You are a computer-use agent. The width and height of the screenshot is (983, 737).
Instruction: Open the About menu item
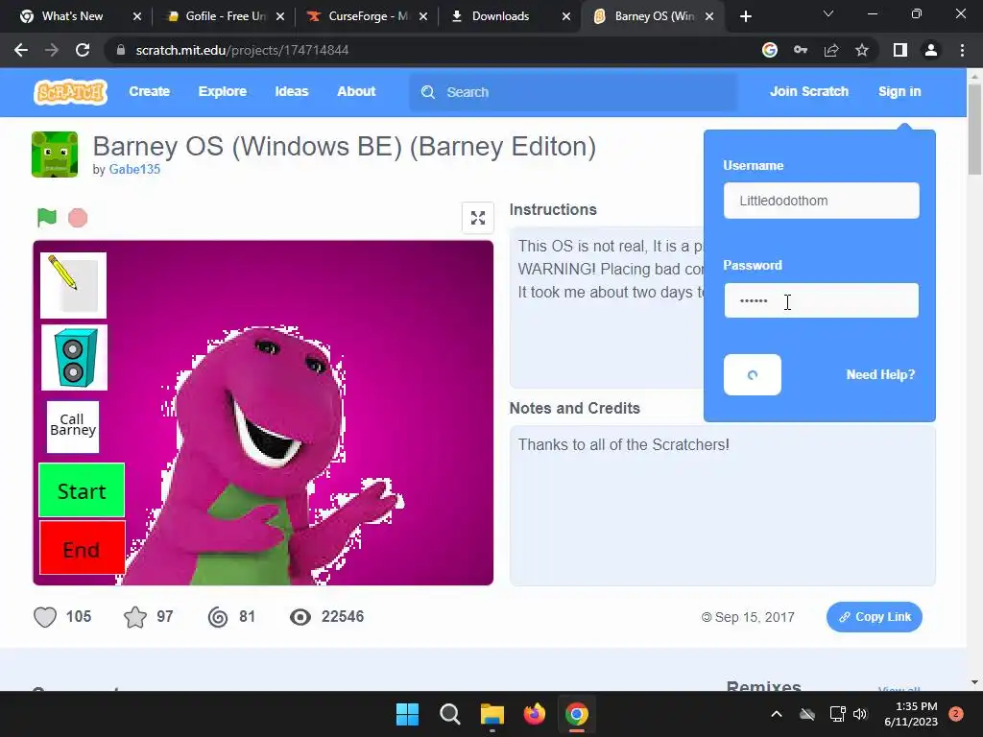click(356, 91)
